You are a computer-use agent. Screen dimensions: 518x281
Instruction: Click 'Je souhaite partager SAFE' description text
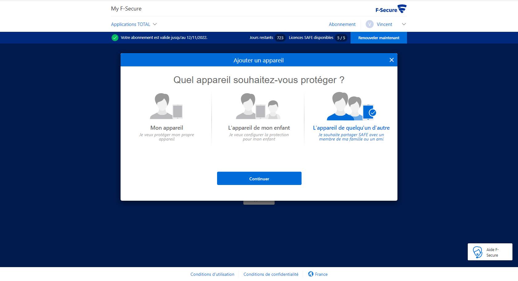(x=351, y=137)
